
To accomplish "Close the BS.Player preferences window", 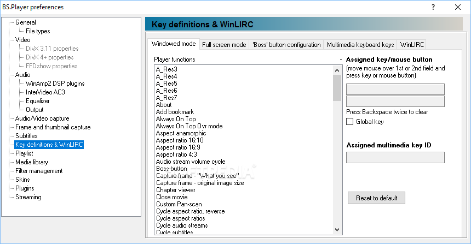I will pos(458,7).
